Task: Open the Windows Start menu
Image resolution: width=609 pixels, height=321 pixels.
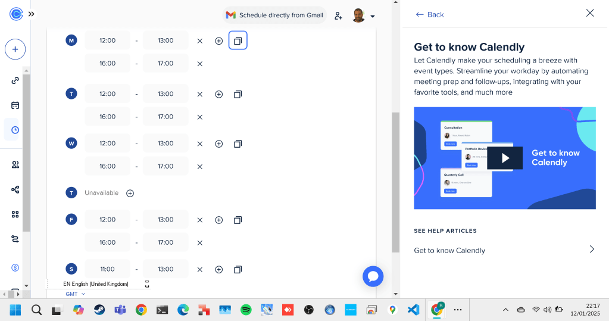Action: pos(15,310)
